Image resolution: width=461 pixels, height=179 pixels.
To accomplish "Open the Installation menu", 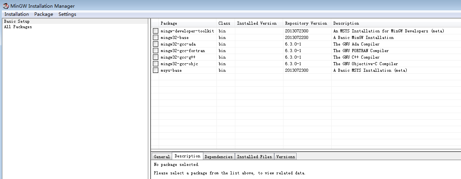I will point(17,14).
